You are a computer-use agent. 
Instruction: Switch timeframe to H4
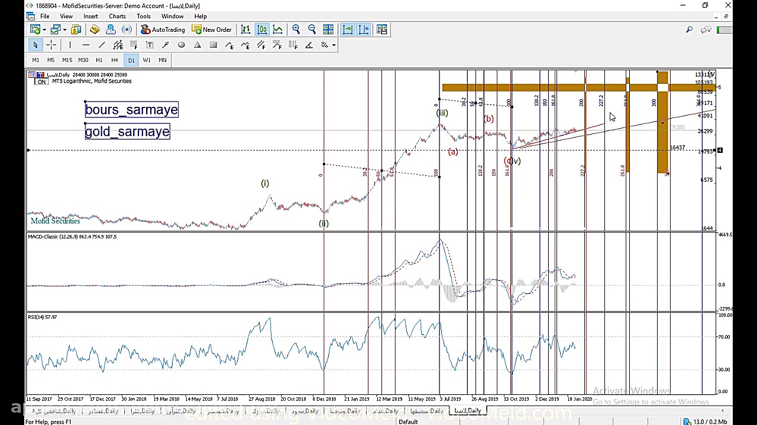(115, 60)
